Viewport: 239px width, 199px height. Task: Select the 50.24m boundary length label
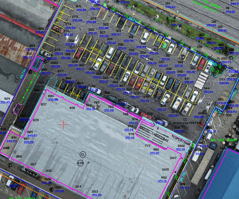pyautogui.click(x=133, y=20)
